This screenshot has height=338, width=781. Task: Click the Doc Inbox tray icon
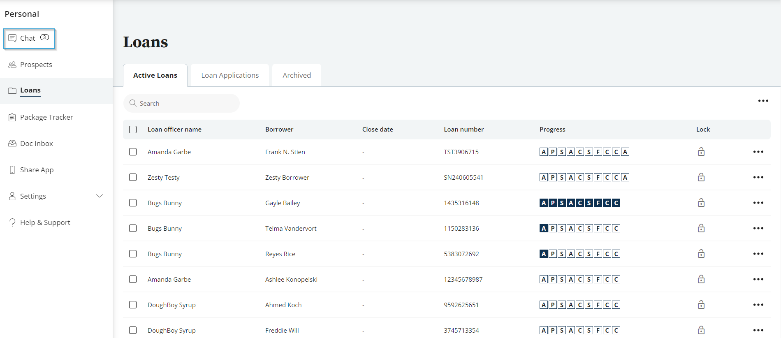coord(12,144)
